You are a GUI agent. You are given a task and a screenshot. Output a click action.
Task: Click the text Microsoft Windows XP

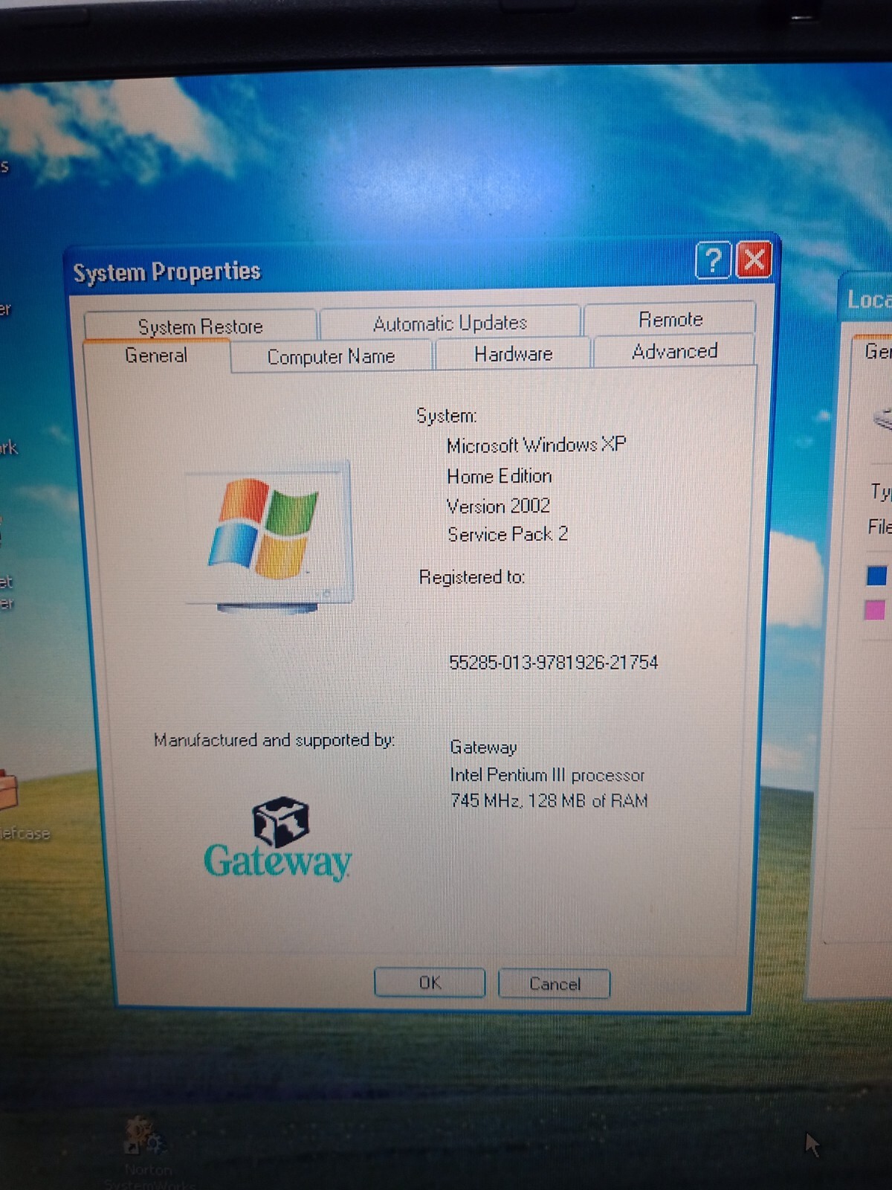[536, 445]
